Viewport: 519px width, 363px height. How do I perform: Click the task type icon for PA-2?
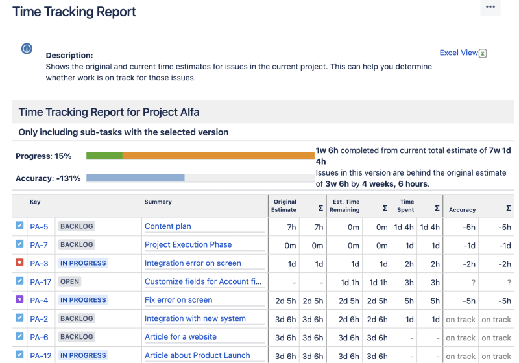click(x=19, y=318)
